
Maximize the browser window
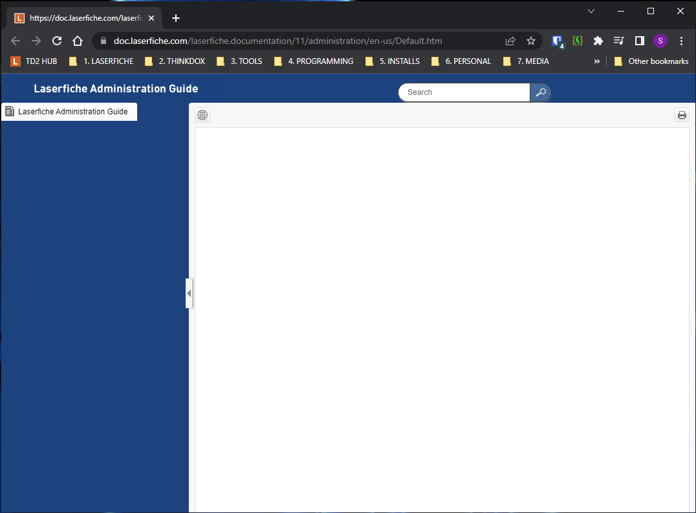650,11
